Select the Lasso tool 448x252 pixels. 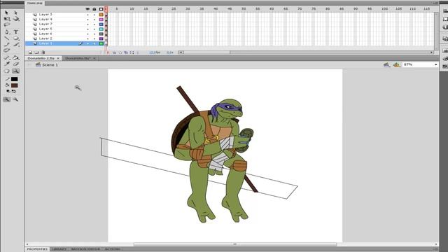click(x=6, y=25)
